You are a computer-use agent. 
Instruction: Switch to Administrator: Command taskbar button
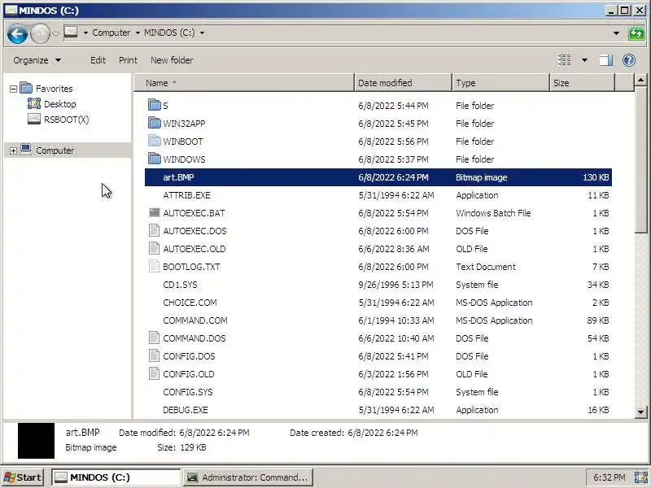(248, 477)
